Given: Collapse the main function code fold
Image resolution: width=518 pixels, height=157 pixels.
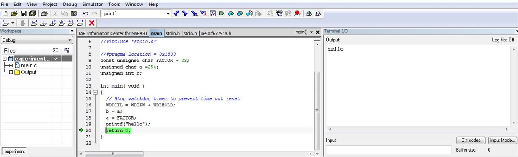Looking at the screenshot, I should click(x=95, y=92).
